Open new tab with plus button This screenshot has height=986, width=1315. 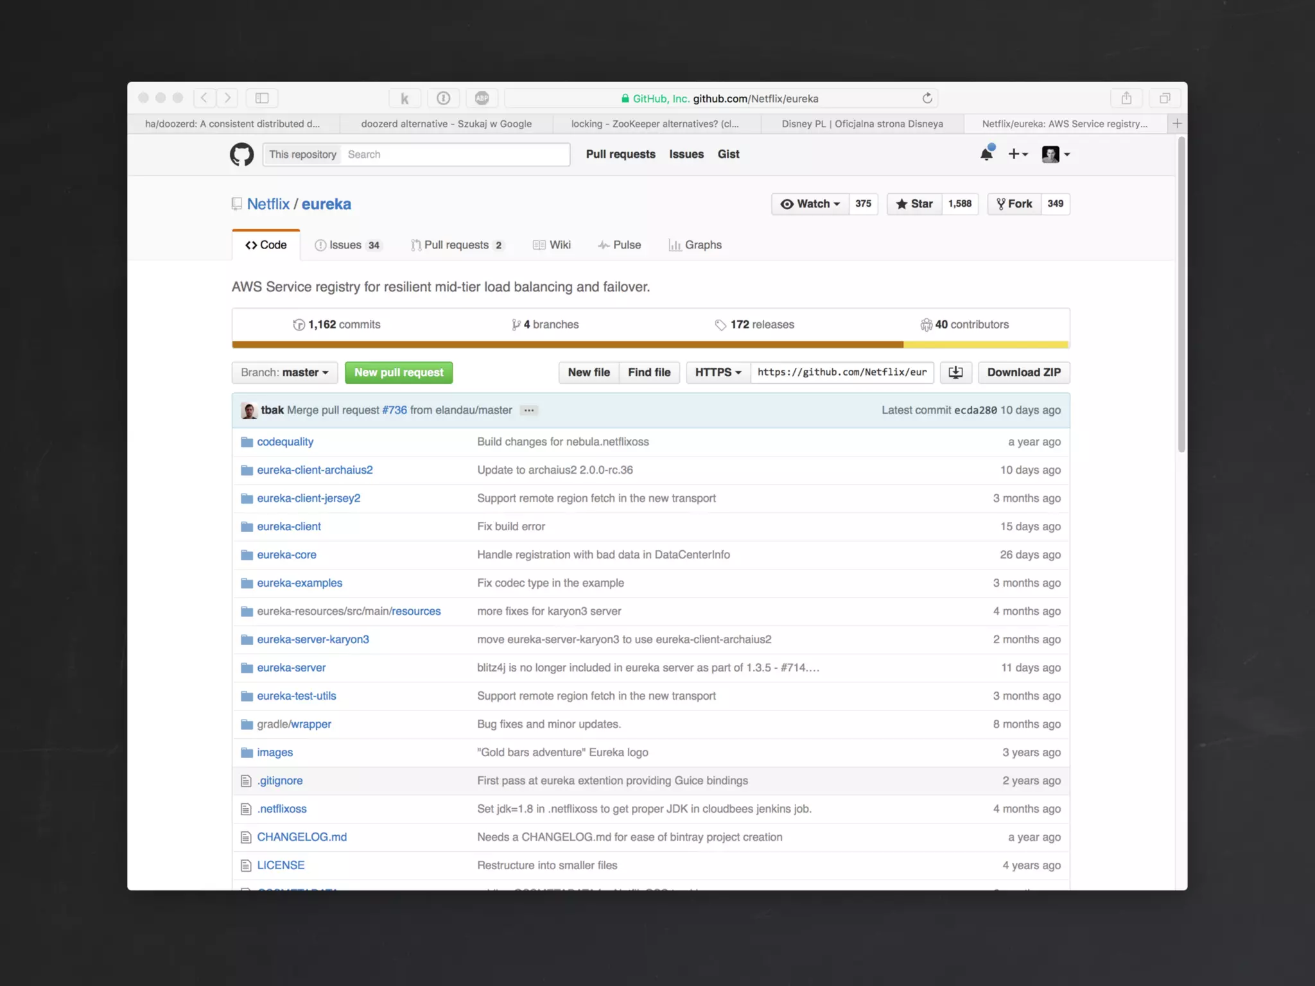[x=1177, y=123]
